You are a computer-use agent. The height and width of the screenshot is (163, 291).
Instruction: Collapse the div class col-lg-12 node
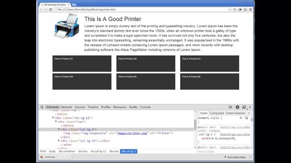pyautogui.click(x=53, y=118)
